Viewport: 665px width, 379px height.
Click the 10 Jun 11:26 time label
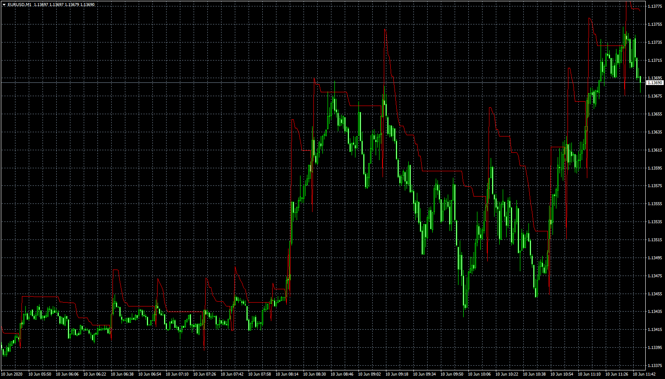click(616, 374)
